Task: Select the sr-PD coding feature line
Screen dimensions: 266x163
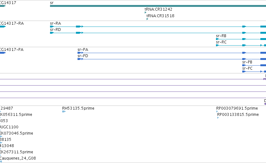Action: click(172, 59)
